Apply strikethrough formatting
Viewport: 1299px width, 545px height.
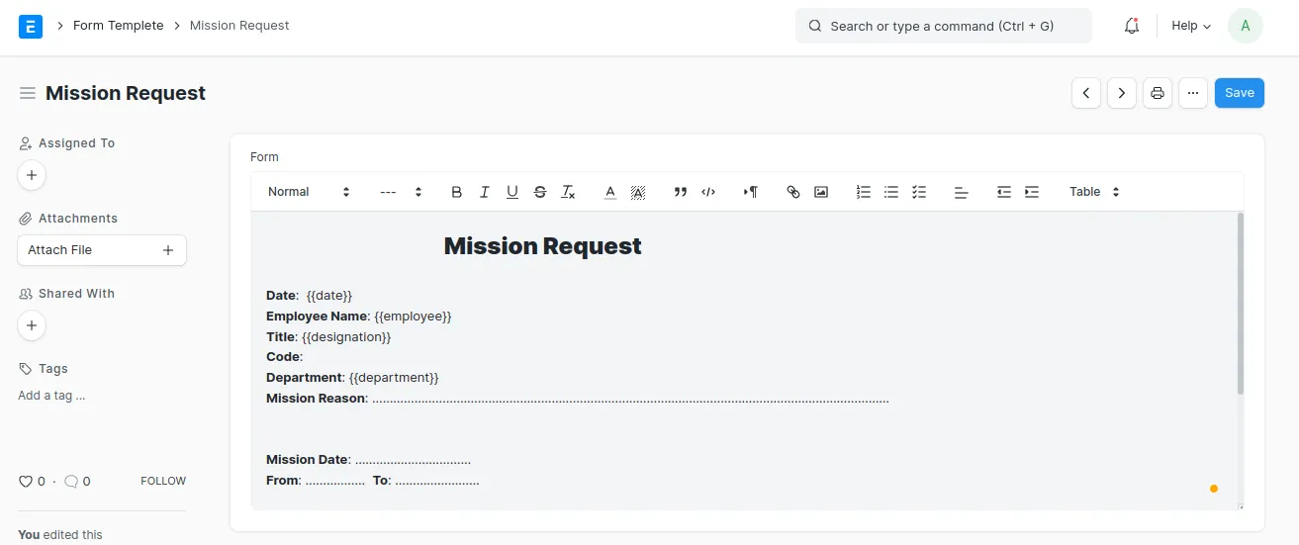[539, 192]
